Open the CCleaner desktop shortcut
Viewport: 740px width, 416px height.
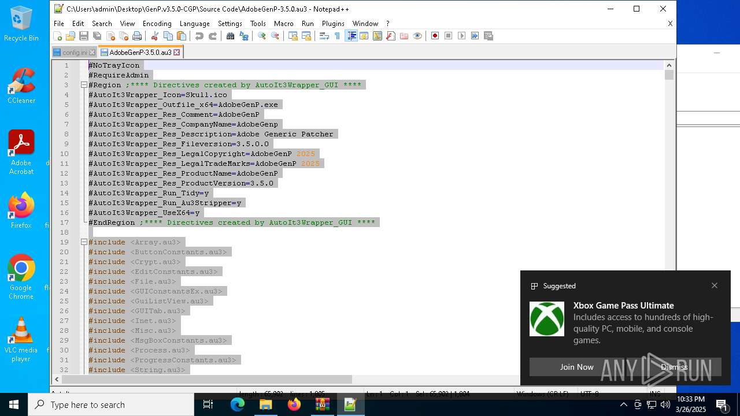coord(21,86)
